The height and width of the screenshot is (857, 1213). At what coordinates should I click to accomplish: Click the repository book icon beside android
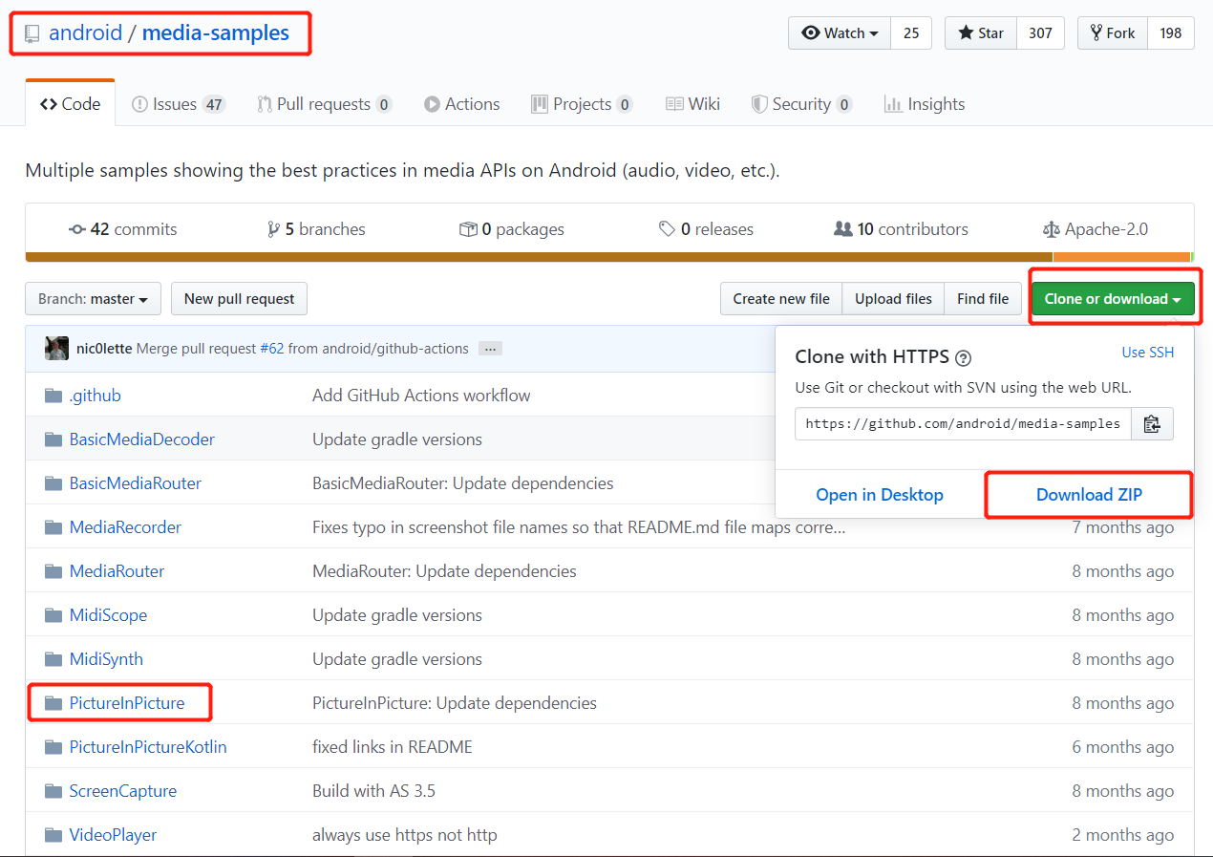click(x=32, y=33)
